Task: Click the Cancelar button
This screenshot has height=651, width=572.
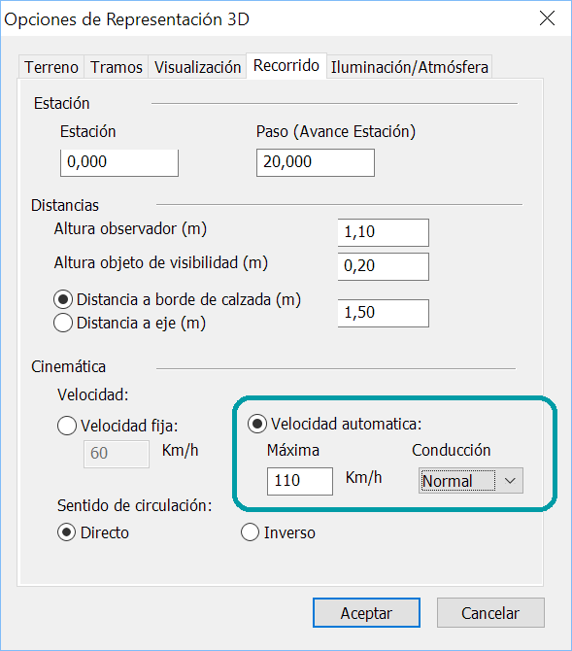Action: (490, 613)
